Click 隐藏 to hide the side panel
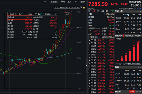This screenshot has height=94, width=142. pos(83,2)
